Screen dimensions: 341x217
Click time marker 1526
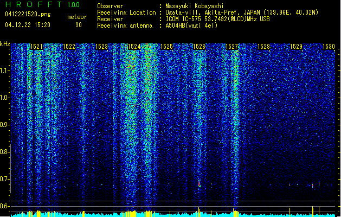[x=199, y=47]
